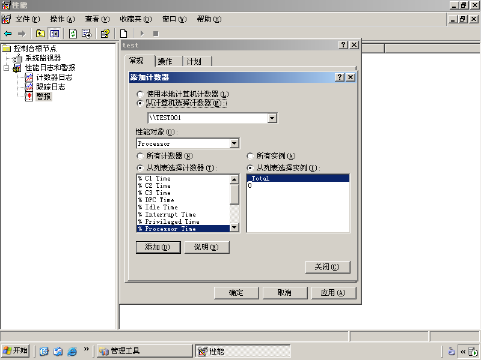Select 警报 in the tree

(x=43, y=97)
